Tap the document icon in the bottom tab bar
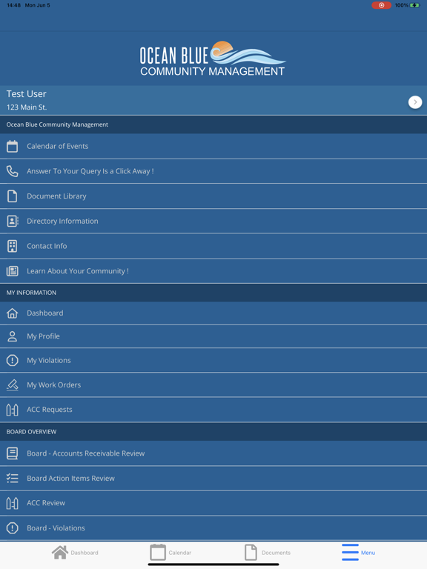This screenshot has height=569, width=427. [x=251, y=552]
